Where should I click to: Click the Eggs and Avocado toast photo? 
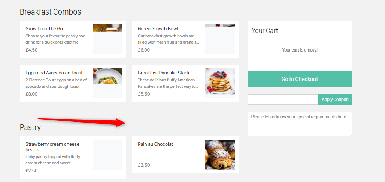click(107, 83)
